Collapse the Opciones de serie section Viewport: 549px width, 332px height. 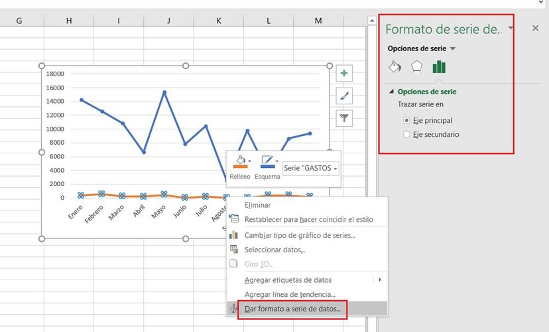[x=391, y=92]
